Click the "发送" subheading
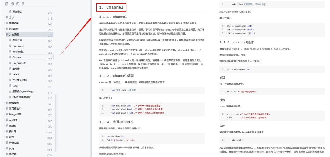This screenshot has width=330, height=157. coord(222,77)
